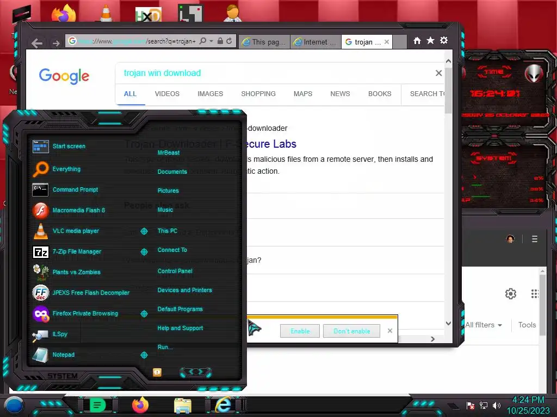Open the Action Center flag tray icon

[471, 405]
